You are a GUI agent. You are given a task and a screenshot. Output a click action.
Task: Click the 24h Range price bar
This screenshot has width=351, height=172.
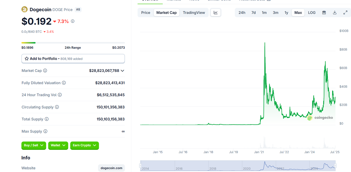pyautogui.click(x=73, y=43)
